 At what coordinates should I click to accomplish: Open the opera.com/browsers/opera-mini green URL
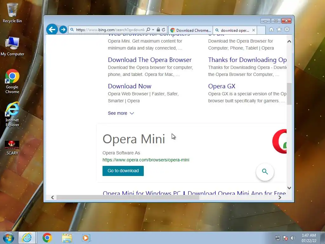pyautogui.click(x=146, y=160)
